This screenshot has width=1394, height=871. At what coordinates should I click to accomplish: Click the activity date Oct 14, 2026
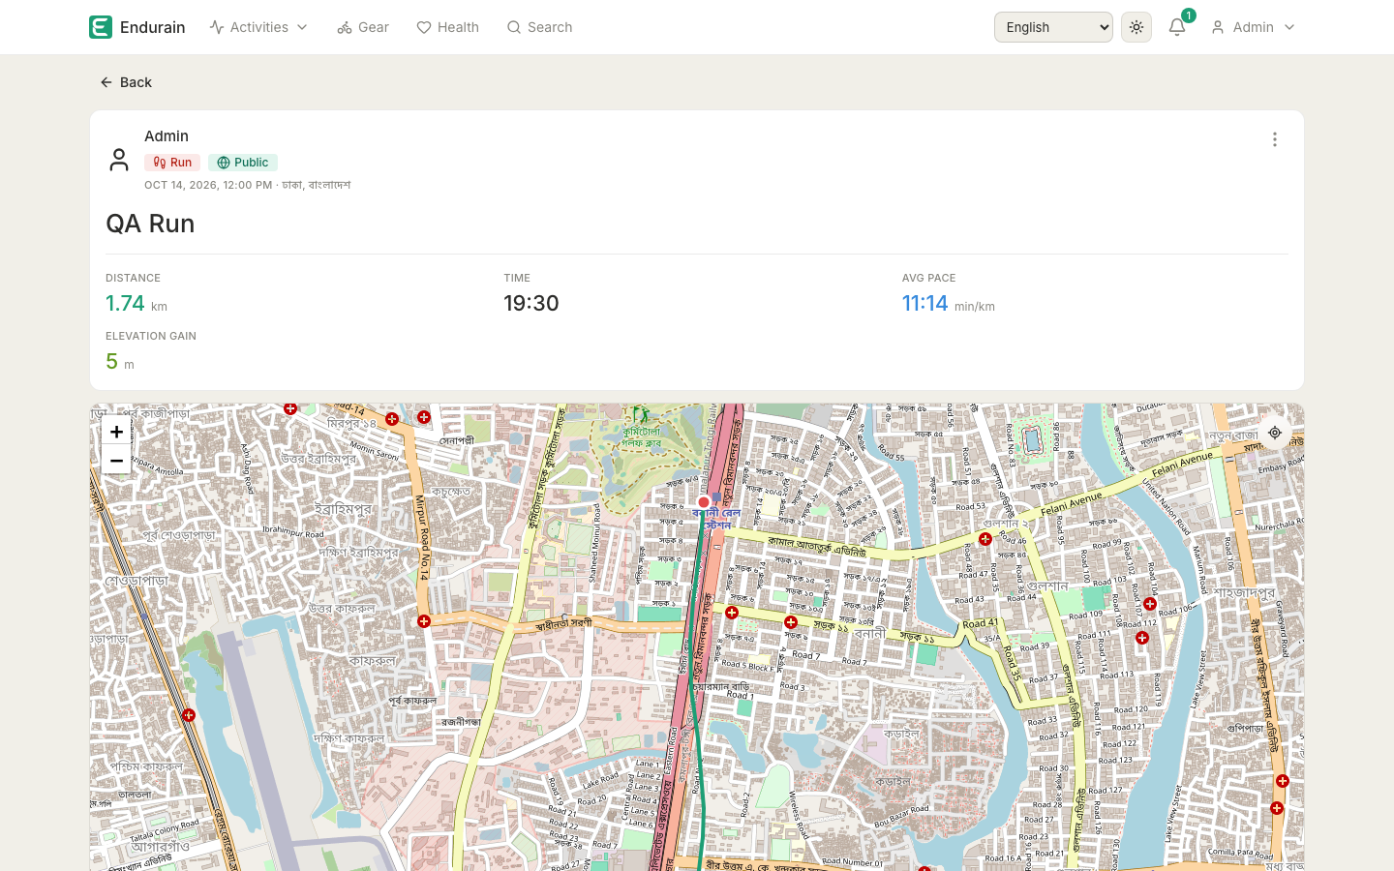181,185
